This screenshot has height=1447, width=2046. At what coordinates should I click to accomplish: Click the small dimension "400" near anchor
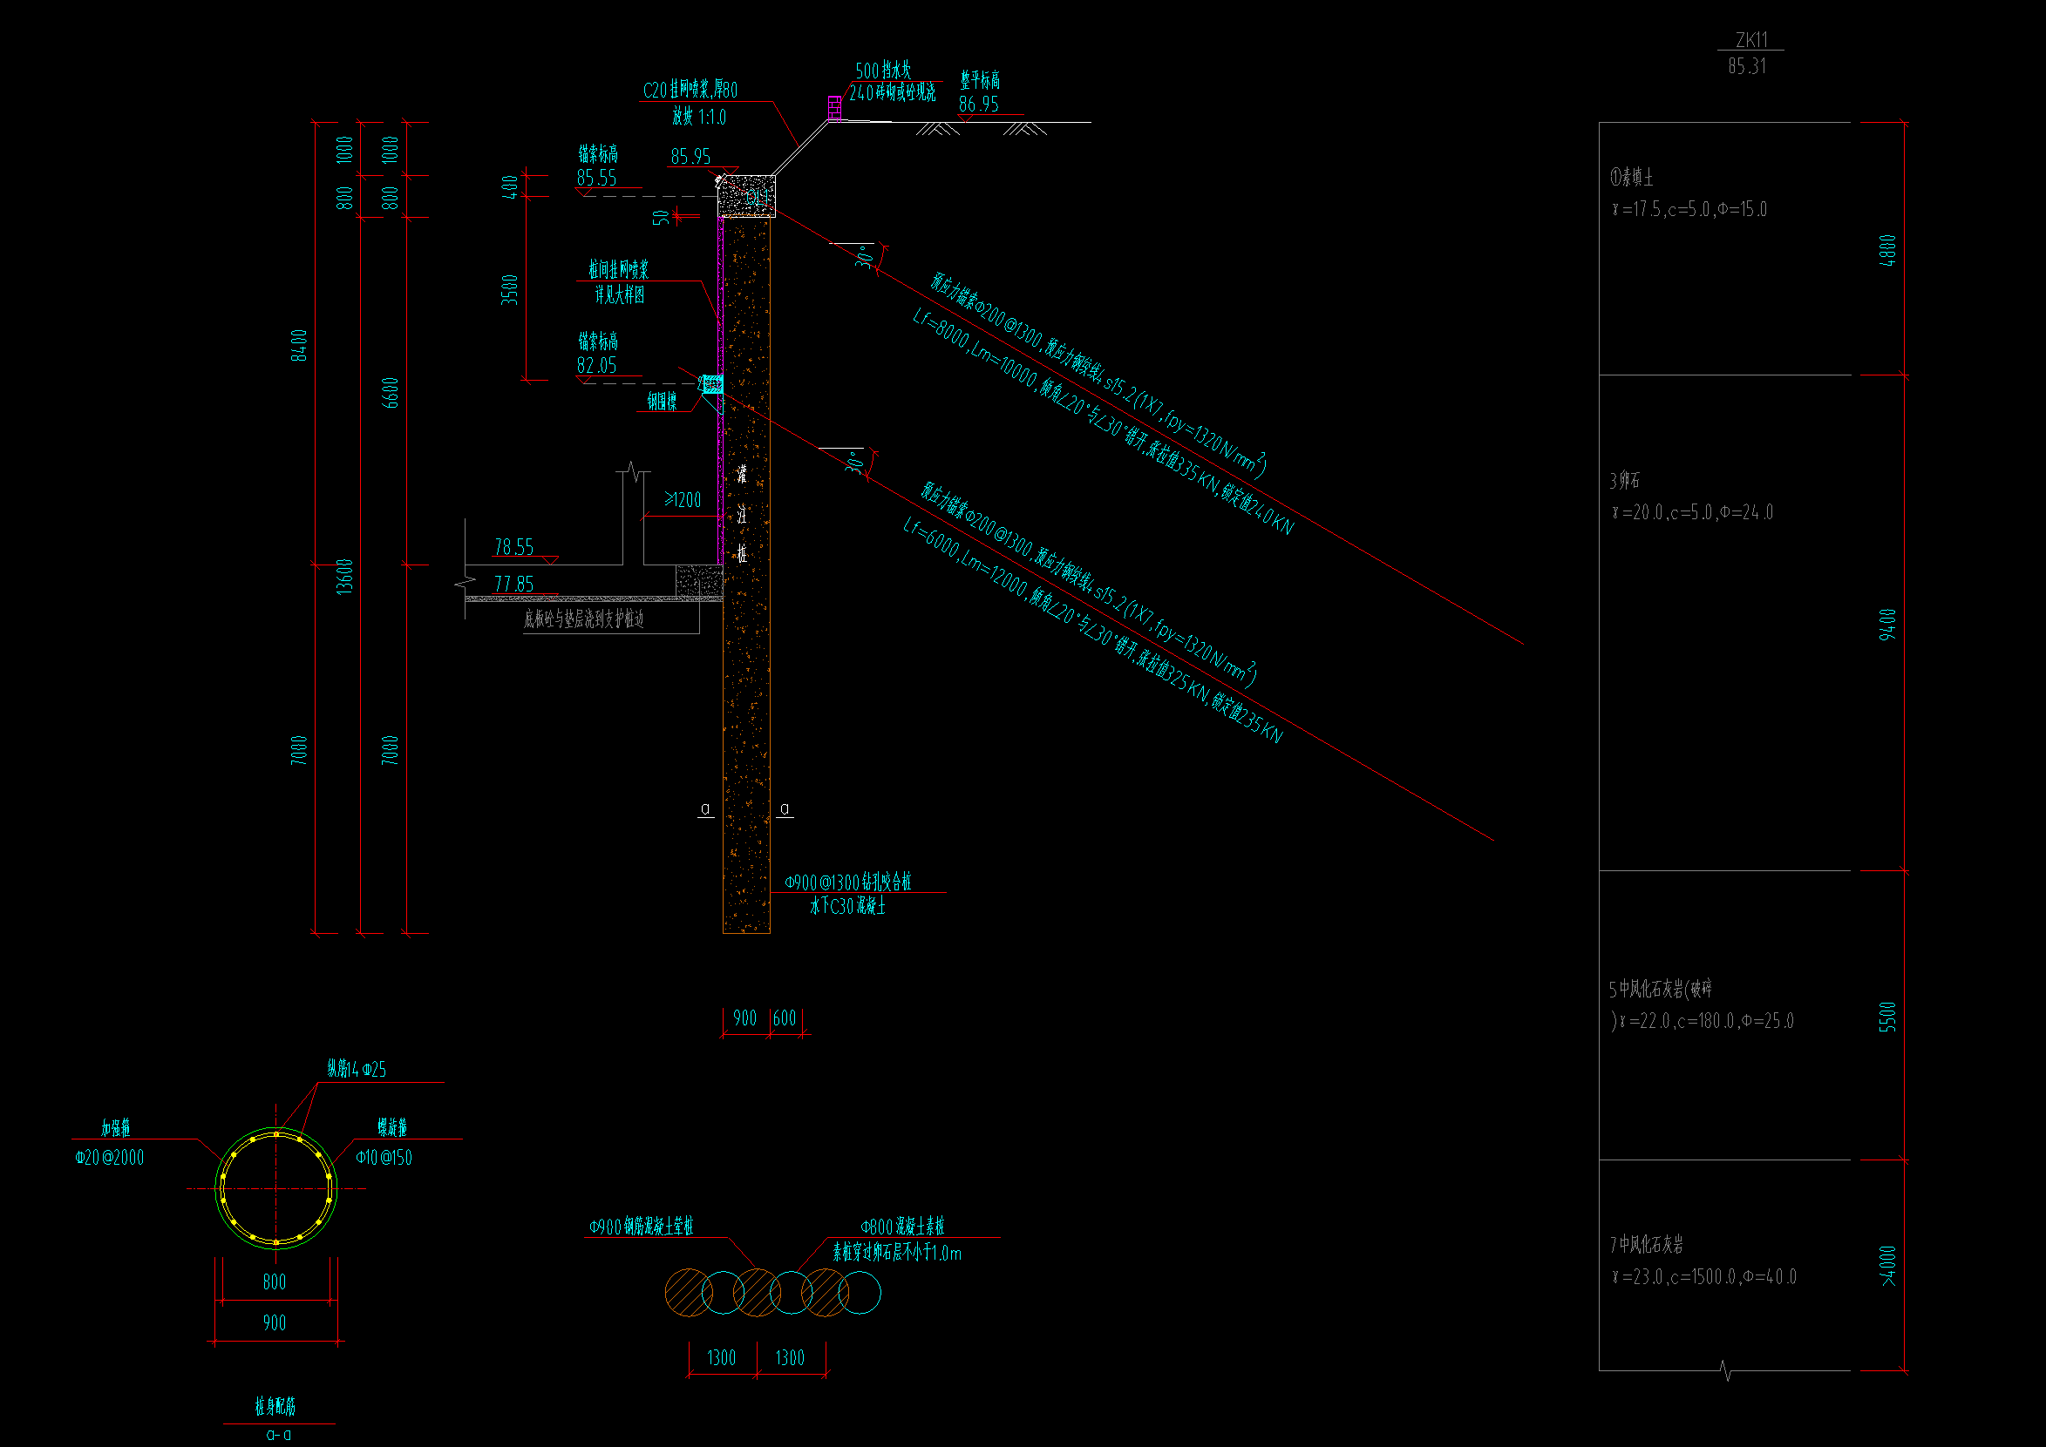509,187
